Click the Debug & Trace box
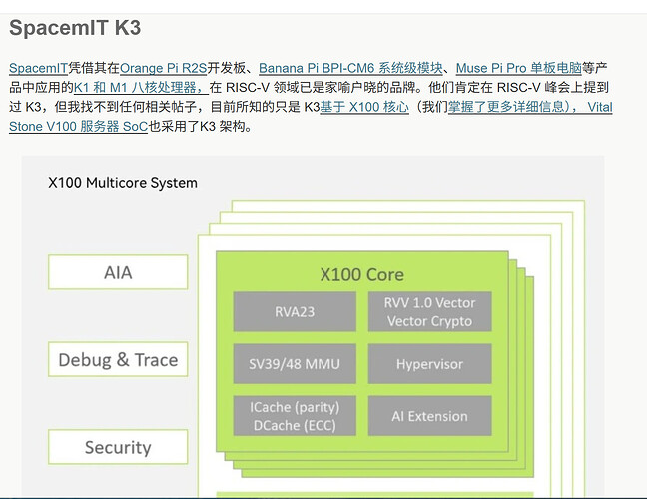This screenshot has width=647, height=499. (x=118, y=360)
